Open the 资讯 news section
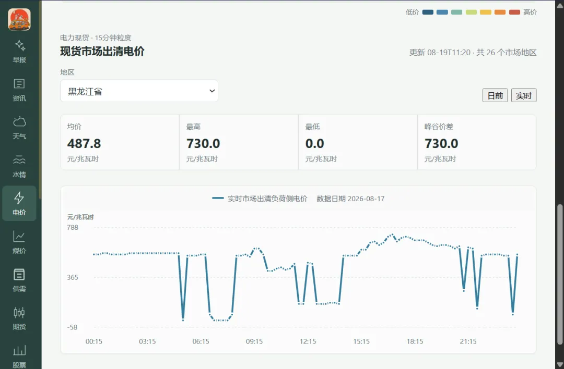The width and height of the screenshot is (564, 369). point(19,90)
